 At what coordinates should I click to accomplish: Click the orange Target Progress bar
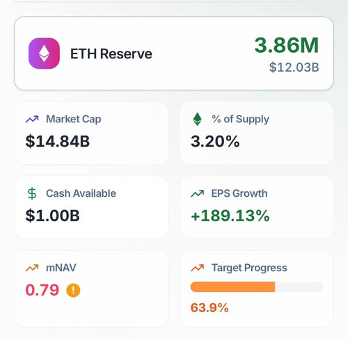coord(232,287)
